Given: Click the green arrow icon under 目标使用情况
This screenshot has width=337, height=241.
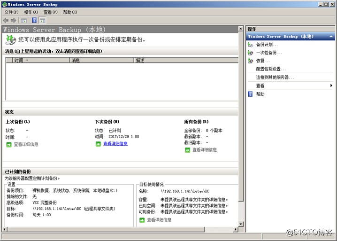Looking at the screenshot, I should (x=142, y=220).
